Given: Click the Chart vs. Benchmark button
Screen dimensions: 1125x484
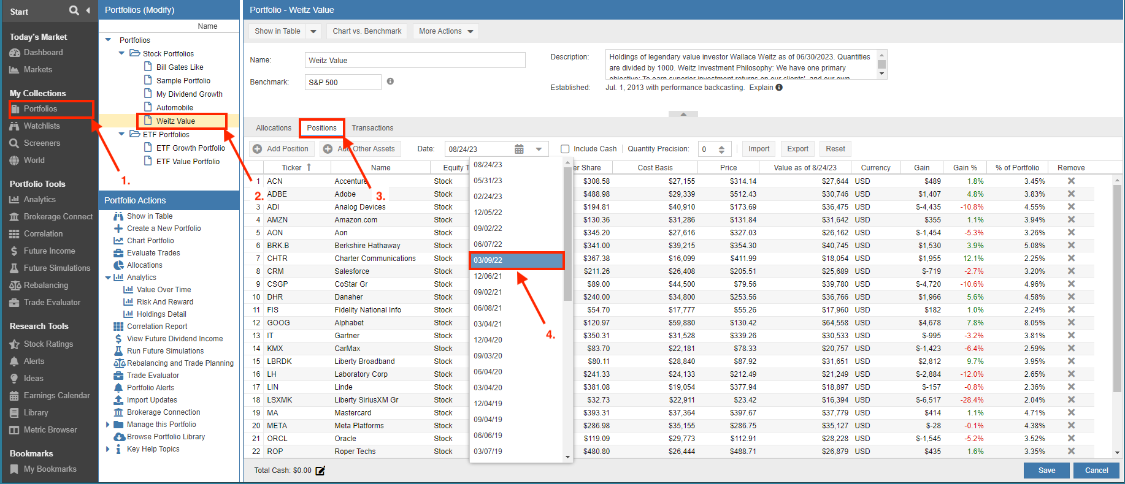Looking at the screenshot, I should (x=367, y=31).
